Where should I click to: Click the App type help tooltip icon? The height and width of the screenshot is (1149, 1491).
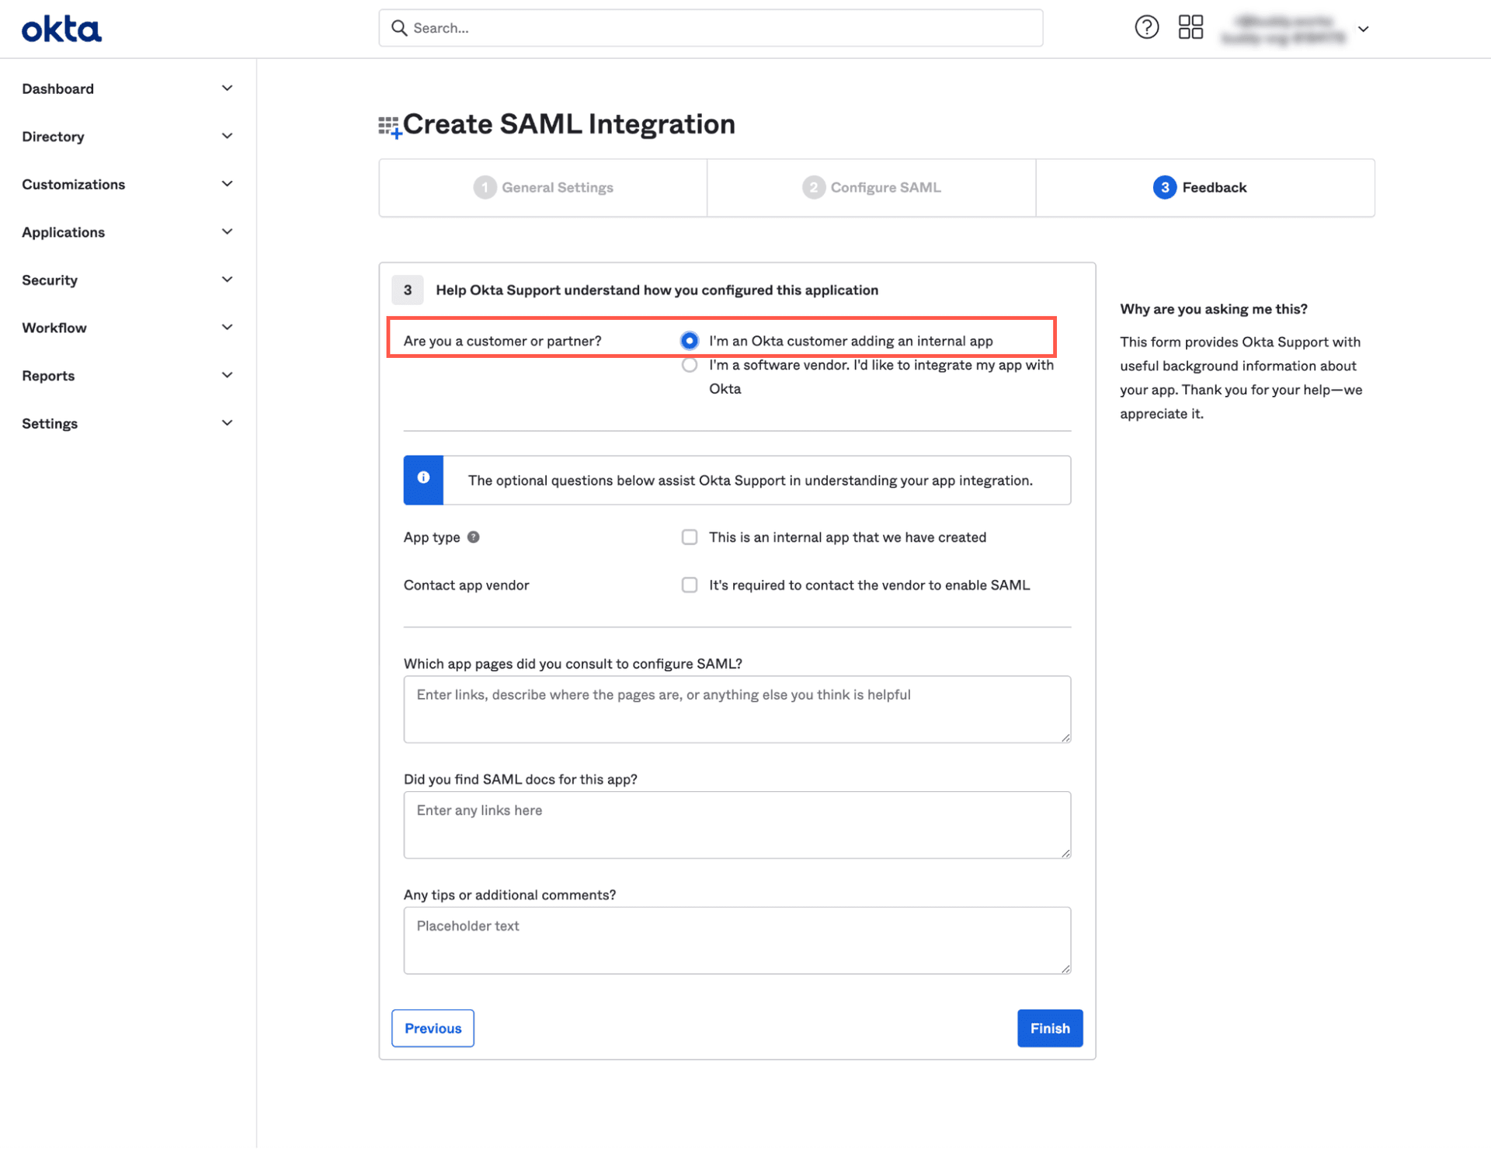click(474, 537)
